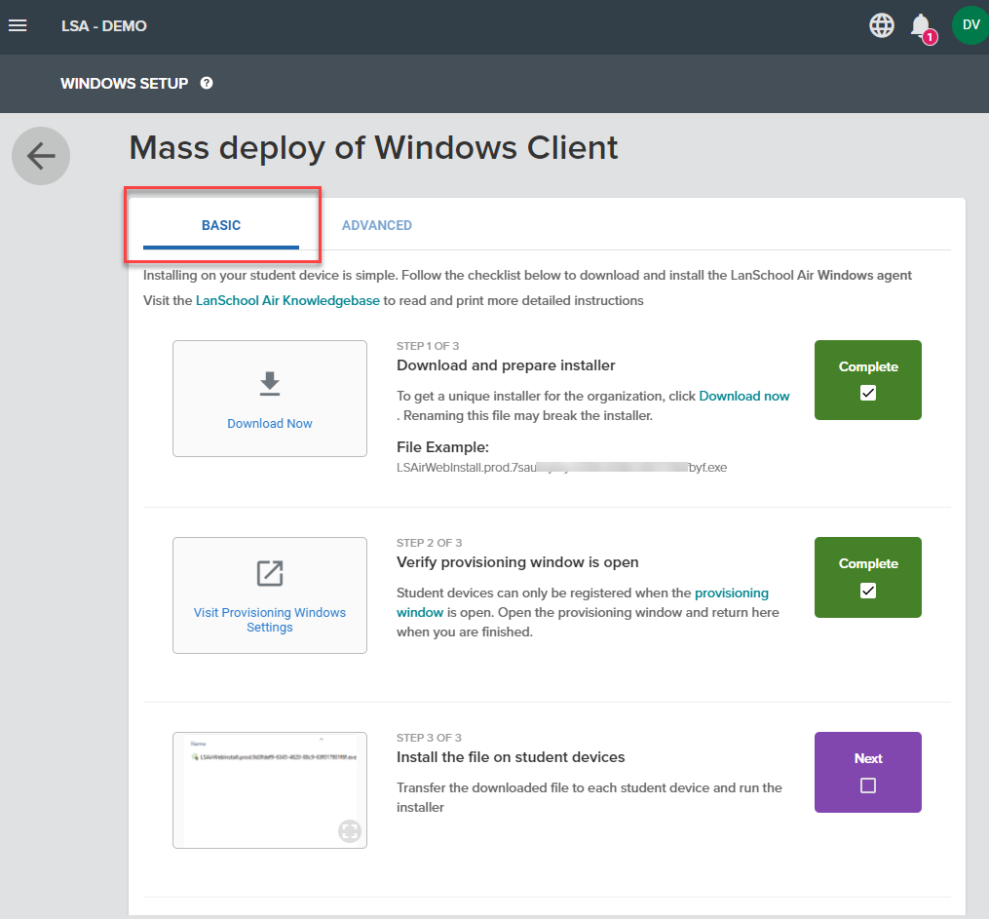
Task: Click the File Example: label
Action: click(x=442, y=447)
